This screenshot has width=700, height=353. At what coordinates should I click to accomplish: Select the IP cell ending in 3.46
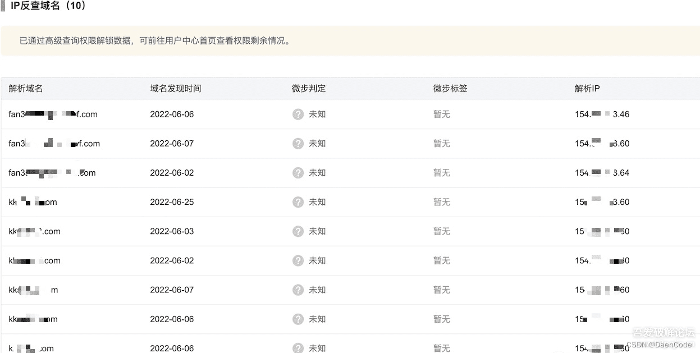click(602, 114)
